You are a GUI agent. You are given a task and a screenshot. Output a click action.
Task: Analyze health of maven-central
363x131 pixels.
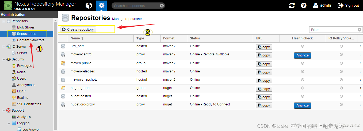pos(303,55)
